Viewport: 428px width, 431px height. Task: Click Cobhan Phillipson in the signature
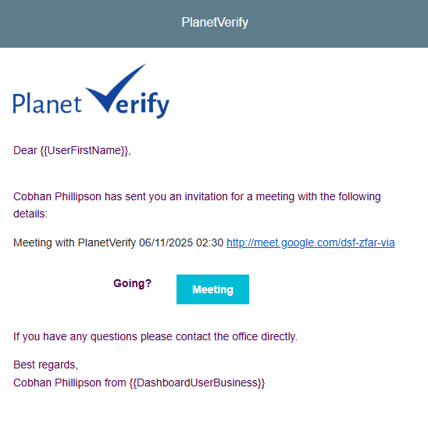(x=57, y=383)
